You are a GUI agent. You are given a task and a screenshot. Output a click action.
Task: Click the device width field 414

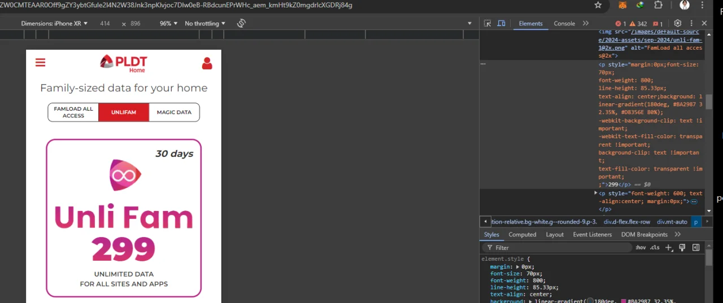[105, 24]
